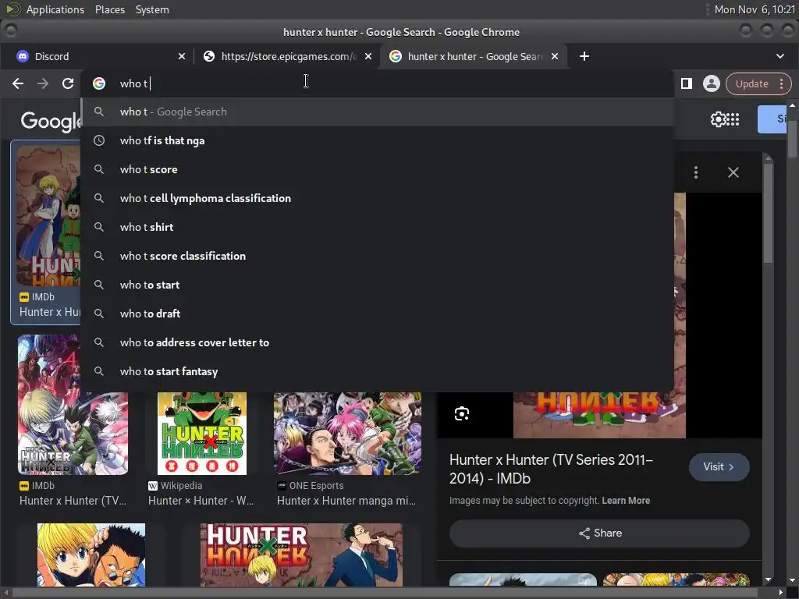Choose 'who to address cover letter to'
This screenshot has width=799, height=599.
tap(378, 342)
